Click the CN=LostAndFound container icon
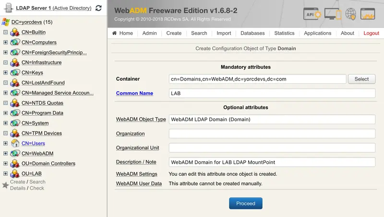 (x=15, y=83)
